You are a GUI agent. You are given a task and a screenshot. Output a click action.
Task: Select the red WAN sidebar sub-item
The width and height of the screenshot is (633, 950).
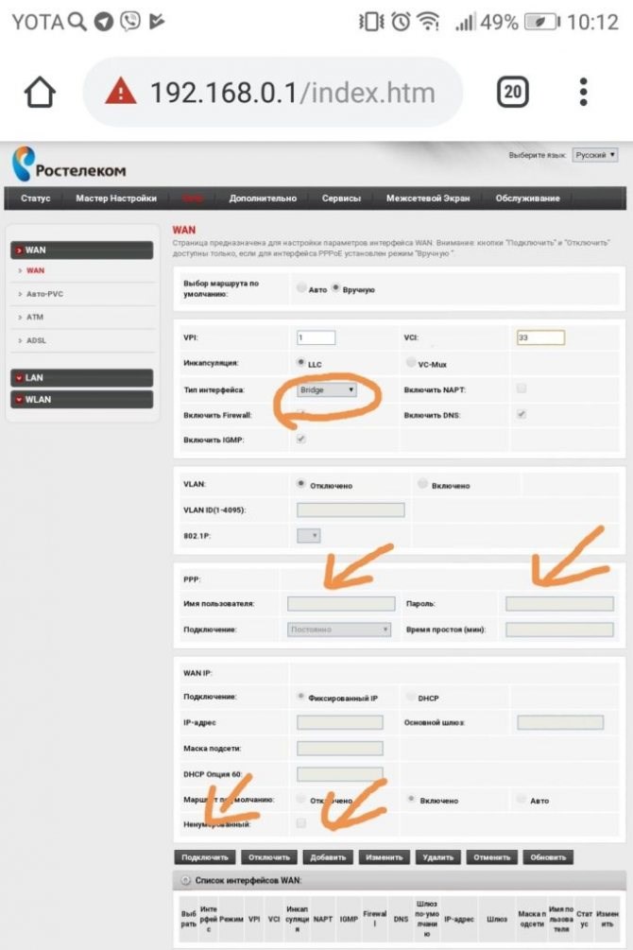pos(35,270)
